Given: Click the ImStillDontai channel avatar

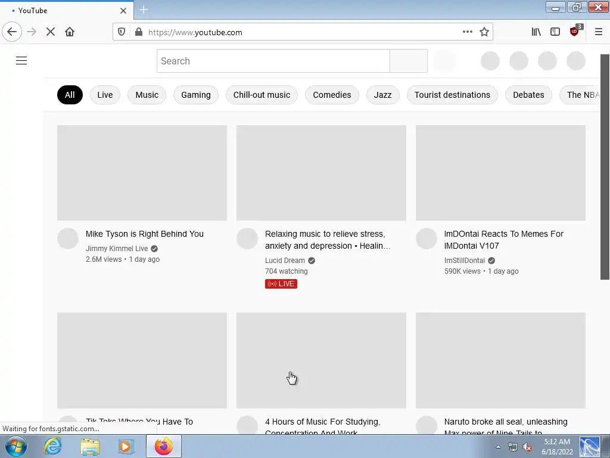Looking at the screenshot, I should pos(427,239).
